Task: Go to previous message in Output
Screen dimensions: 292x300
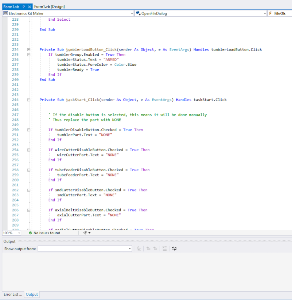Action: coord(148,249)
